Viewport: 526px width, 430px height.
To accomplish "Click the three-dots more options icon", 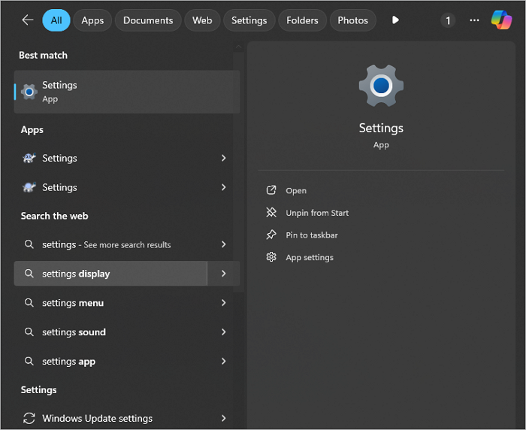I will click(x=474, y=20).
